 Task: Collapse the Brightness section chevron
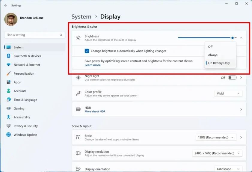(x=241, y=38)
